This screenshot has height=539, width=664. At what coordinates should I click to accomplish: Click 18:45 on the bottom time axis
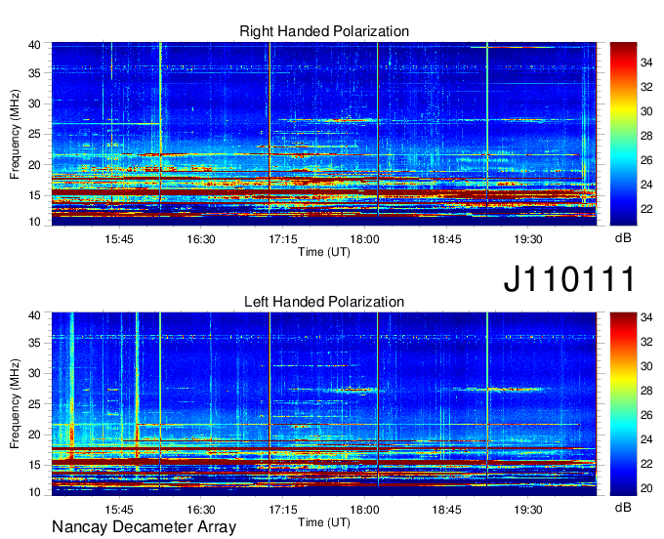click(447, 510)
